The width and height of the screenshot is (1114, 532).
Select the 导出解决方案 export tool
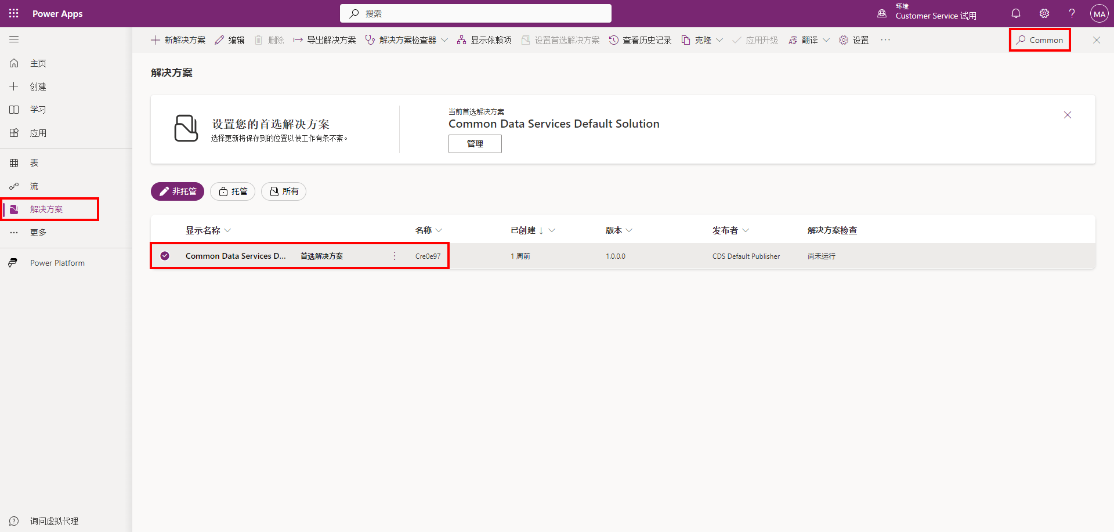point(324,40)
